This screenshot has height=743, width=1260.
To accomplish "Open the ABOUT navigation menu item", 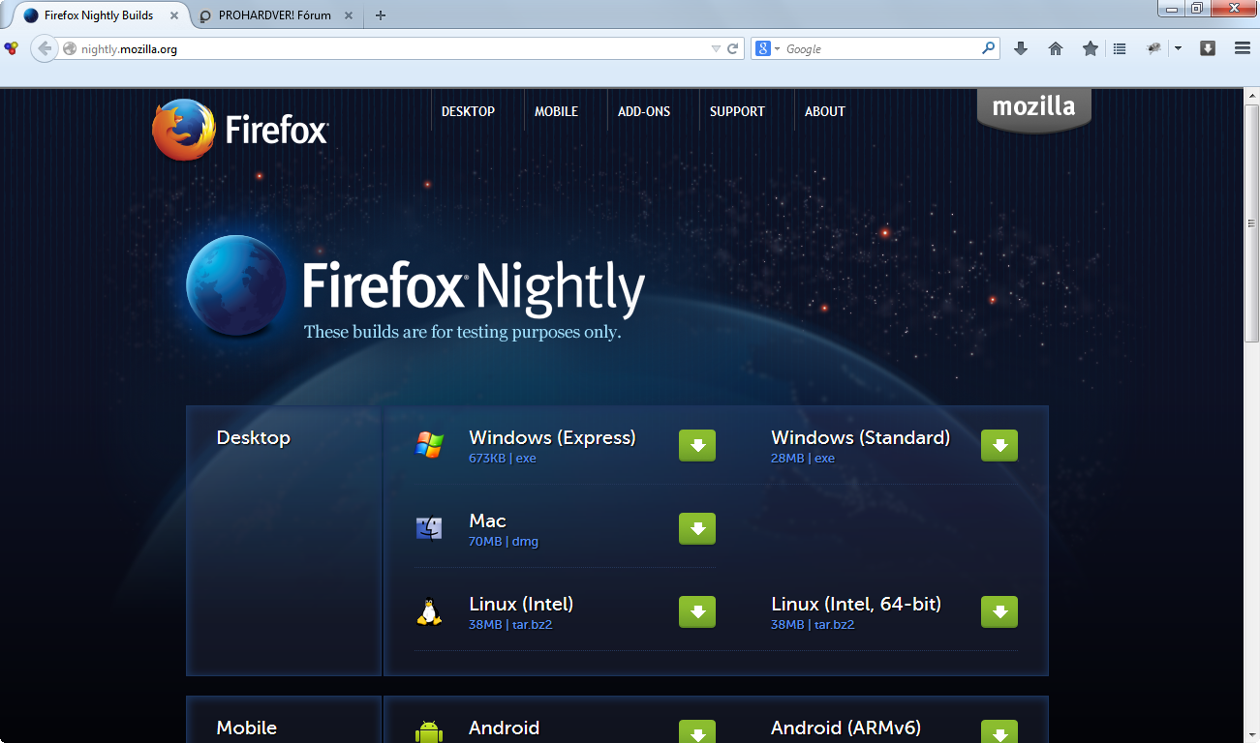I will [x=825, y=111].
